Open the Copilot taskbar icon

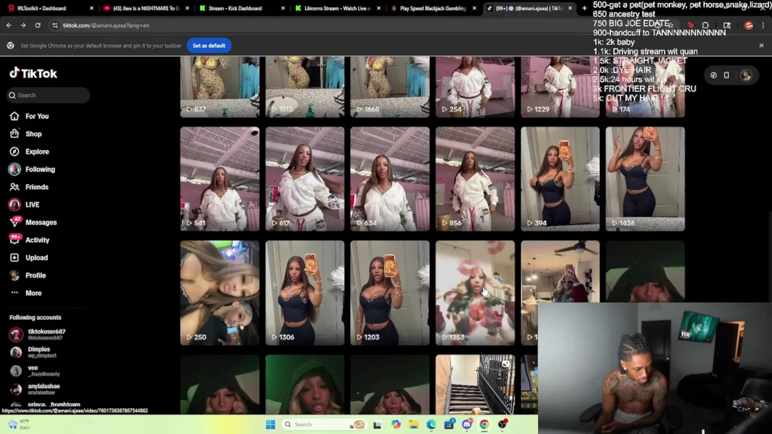[396, 424]
